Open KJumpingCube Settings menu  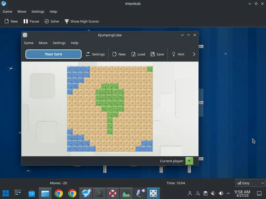coord(59,43)
